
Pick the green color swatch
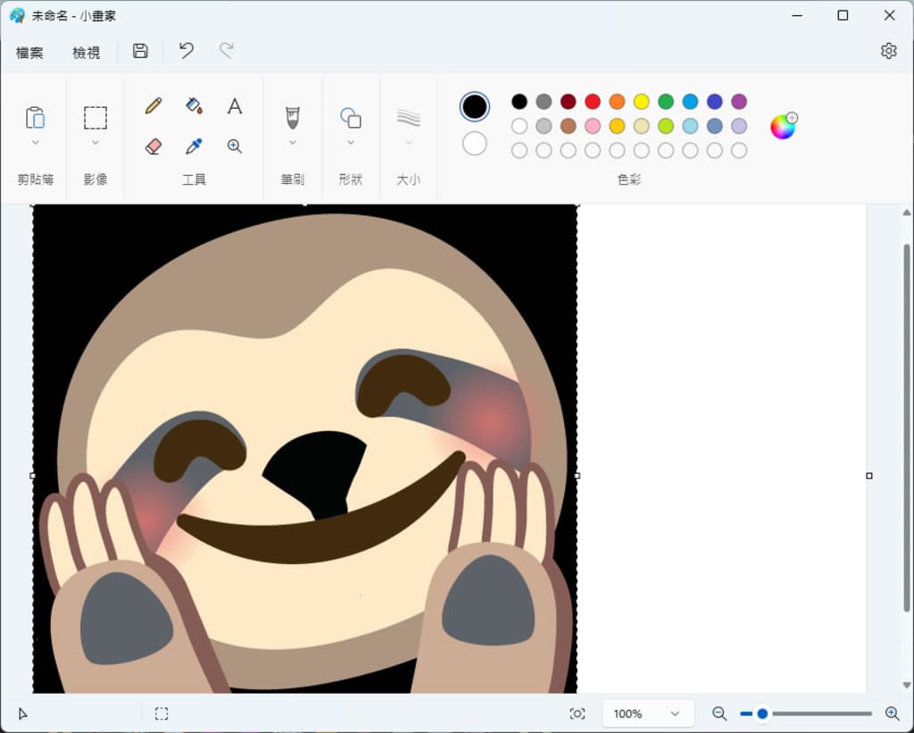pos(666,102)
